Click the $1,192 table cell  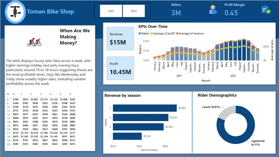(34, 137)
